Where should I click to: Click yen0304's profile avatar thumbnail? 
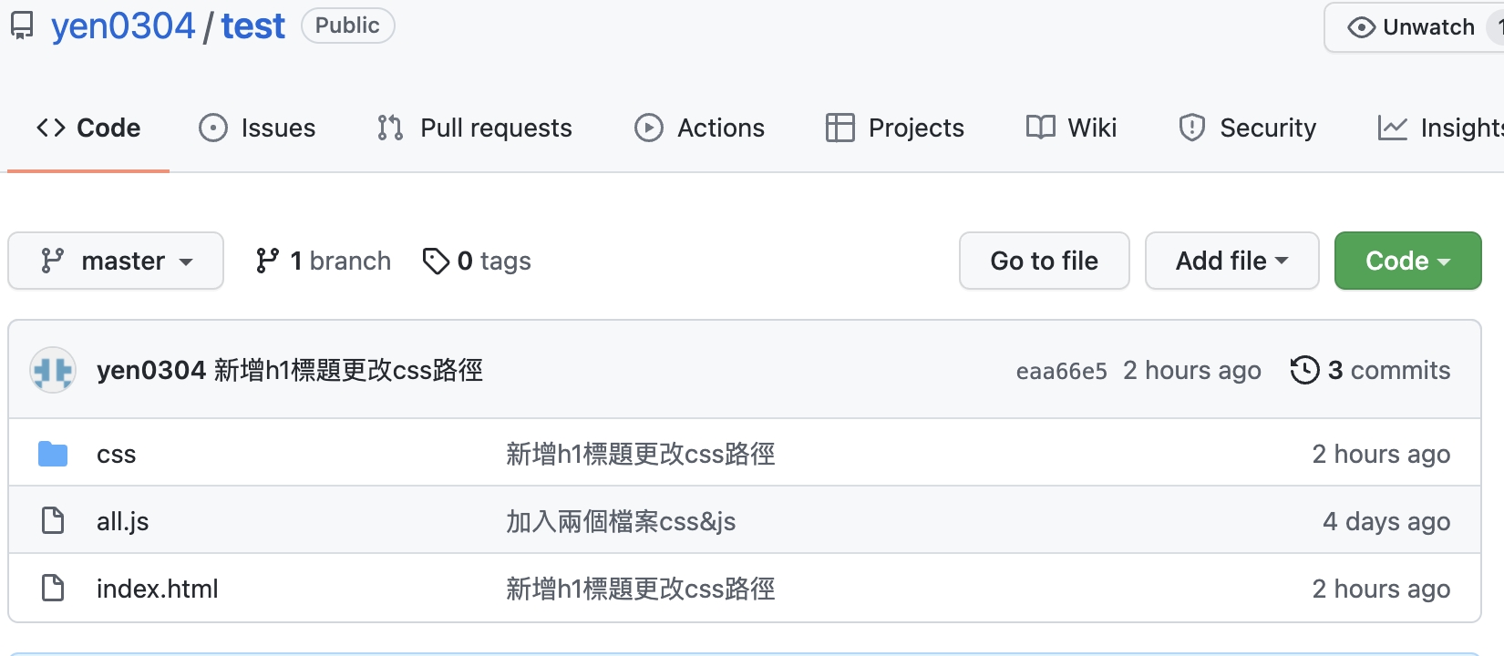click(x=53, y=370)
